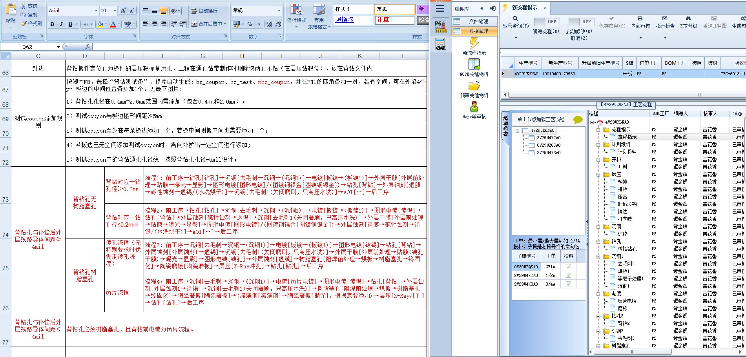The image size is (746, 357).
Task: Click the decrease decimal places icon
Action: (278, 24)
